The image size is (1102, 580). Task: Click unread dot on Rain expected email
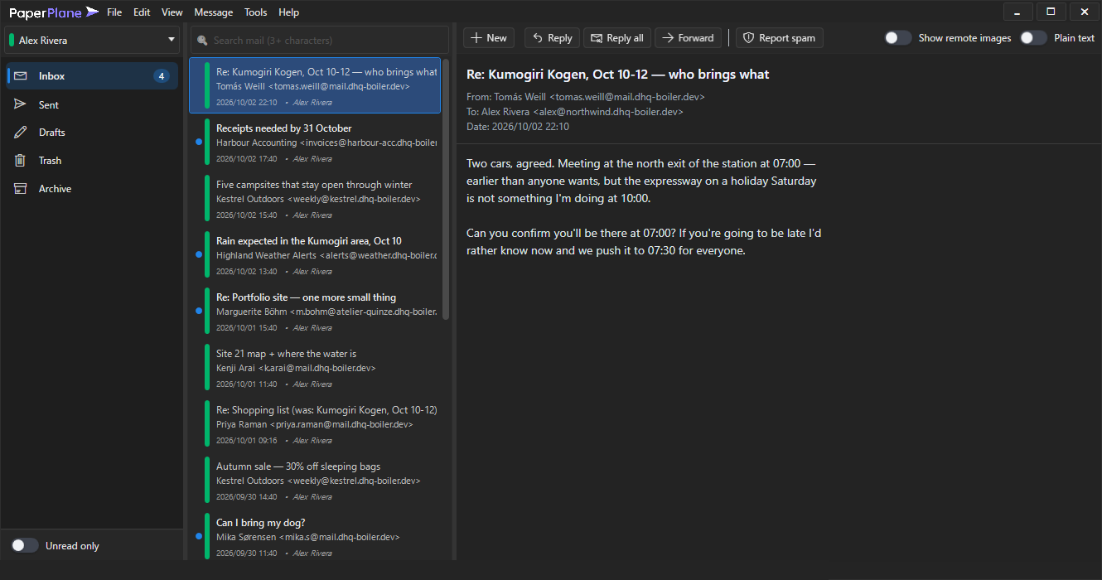tap(198, 254)
